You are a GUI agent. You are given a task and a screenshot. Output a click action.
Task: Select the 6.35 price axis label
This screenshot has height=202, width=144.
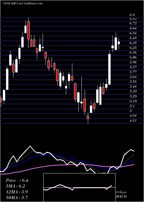pyautogui.click(x=133, y=43)
